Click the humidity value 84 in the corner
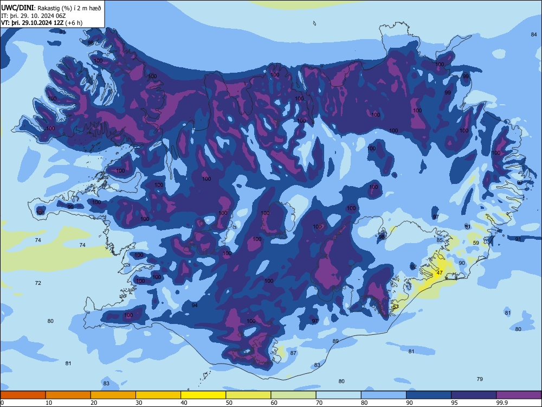The width and height of the screenshot is (542, 407). pyautogui.click(x=534, y=34)
